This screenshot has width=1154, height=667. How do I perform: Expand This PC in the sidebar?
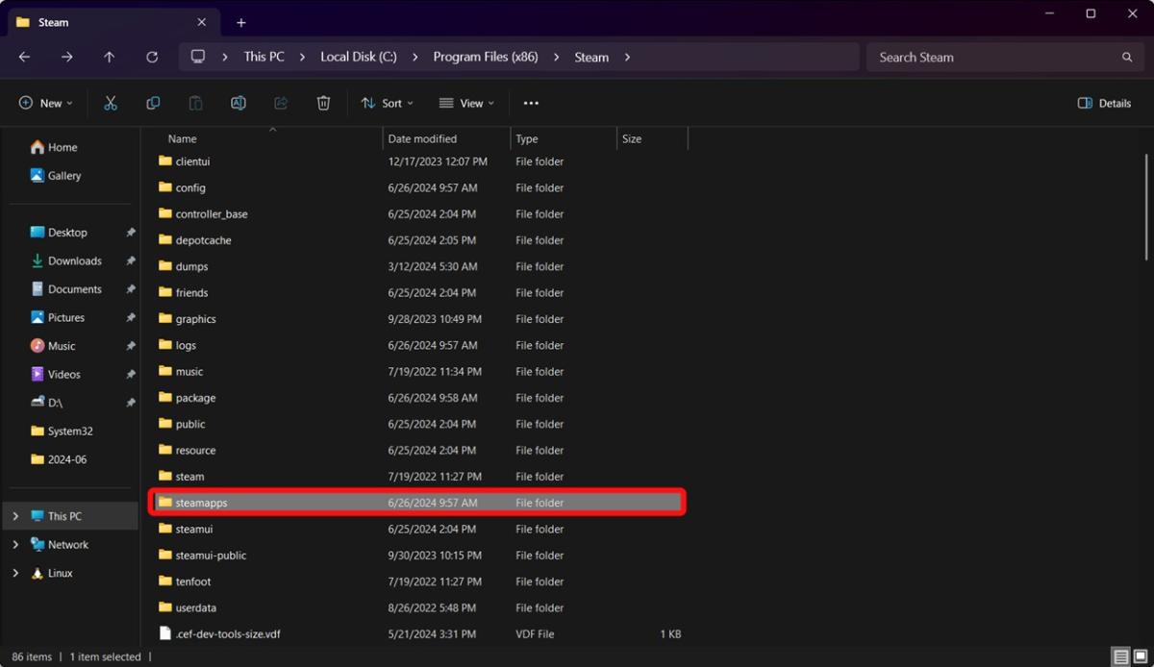tap(15, 515)
